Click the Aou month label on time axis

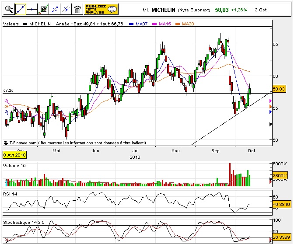coord(175,151)
